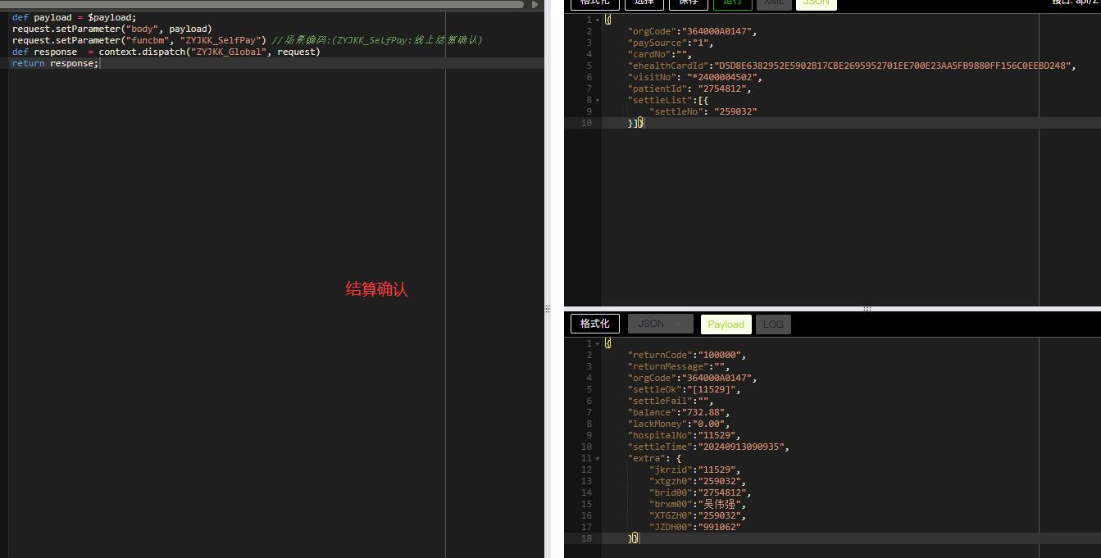Click the 格式化 button in the response panel
This screenshot has height=558, width=1101.
[x=595, y=324]
